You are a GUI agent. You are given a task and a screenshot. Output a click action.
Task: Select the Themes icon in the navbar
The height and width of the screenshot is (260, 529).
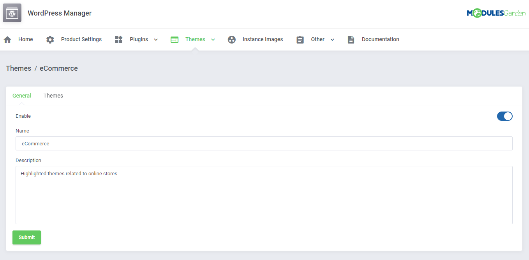pyautogui.click(x=174, y=39)
